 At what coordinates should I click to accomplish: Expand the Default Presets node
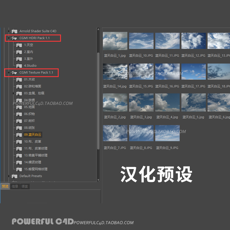click(9, 176)
